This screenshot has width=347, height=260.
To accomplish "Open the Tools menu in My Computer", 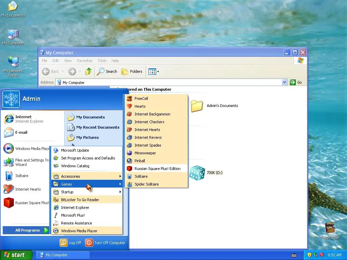I will point(102,61).
